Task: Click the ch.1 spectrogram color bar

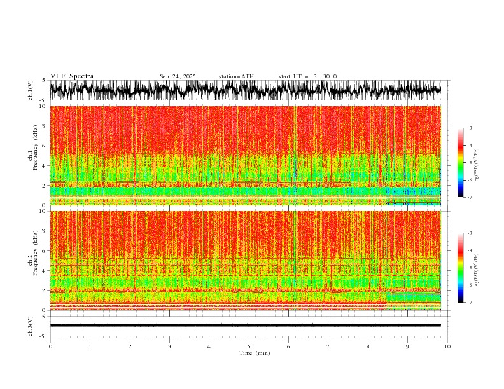Action: click(460, 163)
